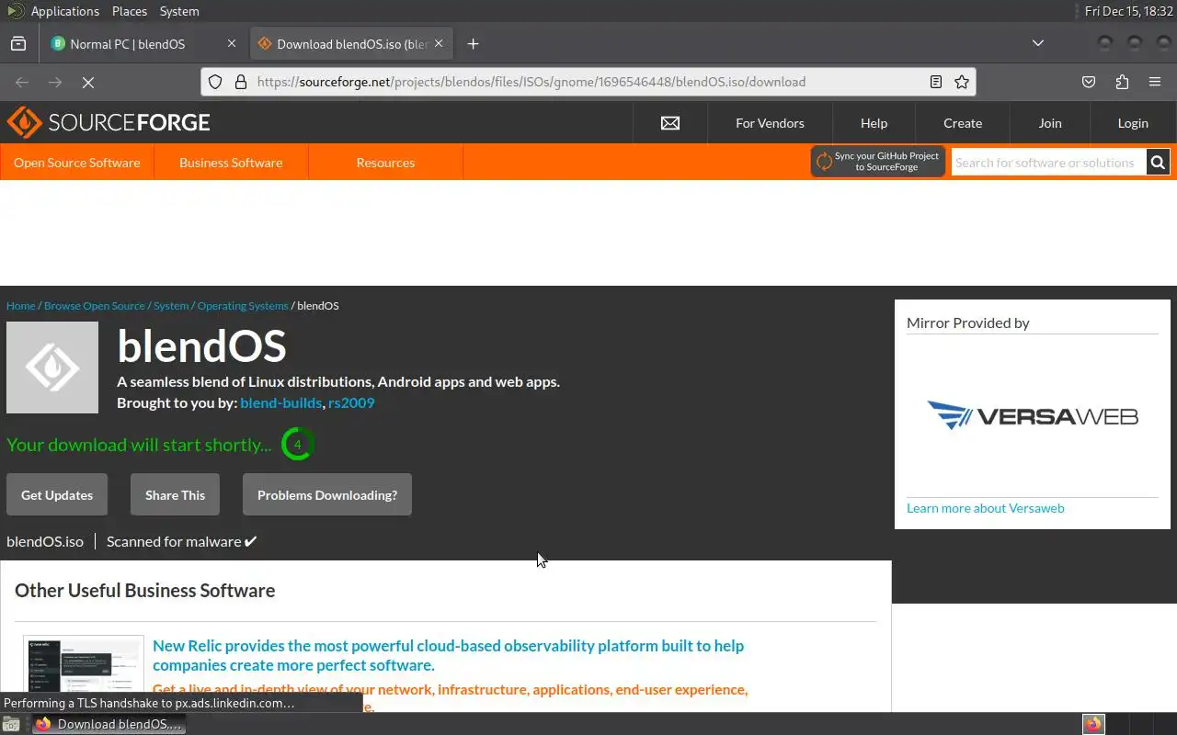
Task: Click the blendOS project logo image
Action: pos(52,367)
